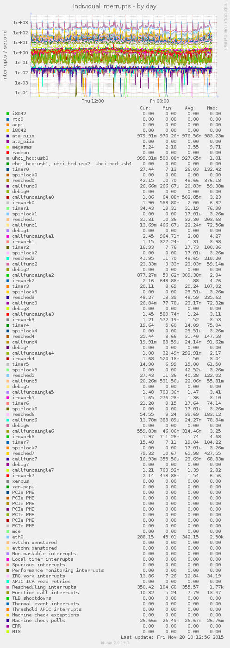Click the Max: column header
230x648 pixels.
(x=212, y=108)
